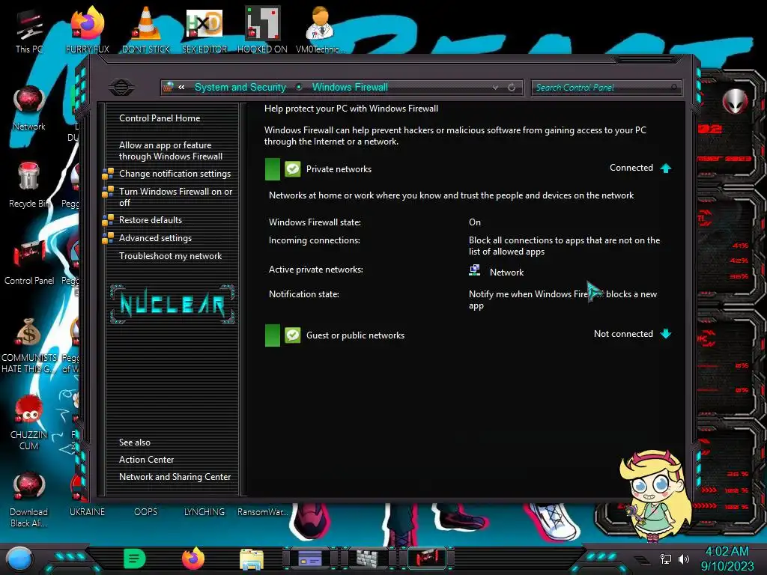Open File Explorer from the taskbar

coord(252,559)
